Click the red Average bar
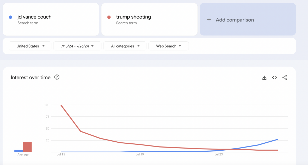This screenshot has width=308, height=165. (x=27, y=147)
